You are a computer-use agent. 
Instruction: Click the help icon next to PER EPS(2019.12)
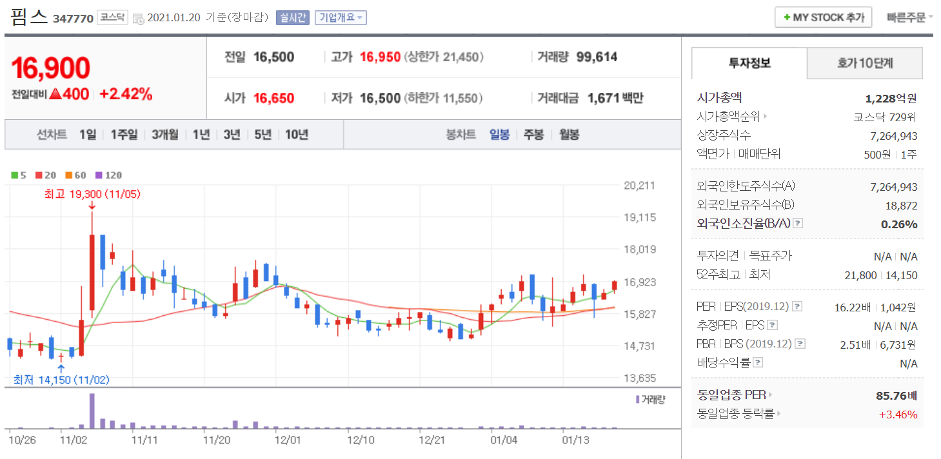click(x=797, y=306)
